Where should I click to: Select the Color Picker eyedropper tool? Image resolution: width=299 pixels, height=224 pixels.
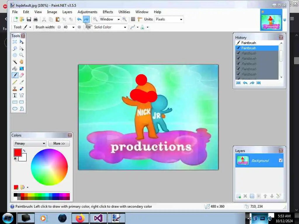coord(22,82)
